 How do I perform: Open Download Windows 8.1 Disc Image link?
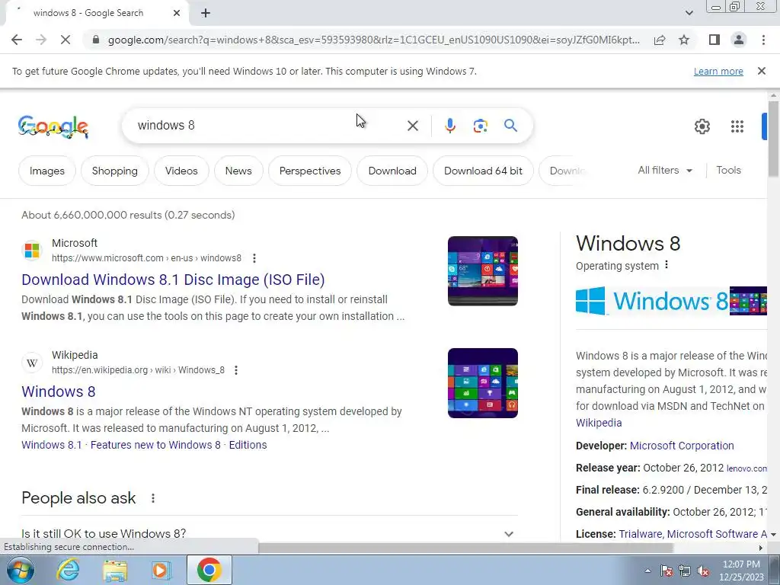tap(173, 280)
